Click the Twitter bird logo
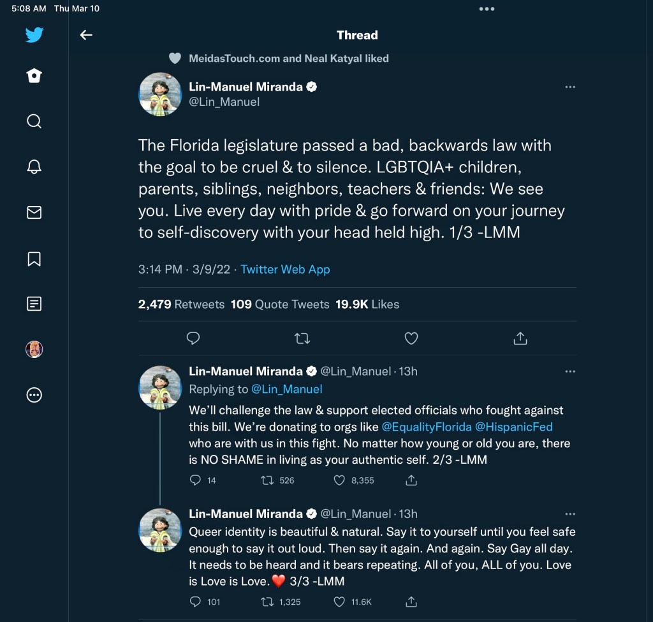 34,34
